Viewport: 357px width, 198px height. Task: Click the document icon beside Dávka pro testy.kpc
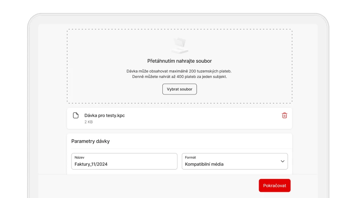click(76, 115)
